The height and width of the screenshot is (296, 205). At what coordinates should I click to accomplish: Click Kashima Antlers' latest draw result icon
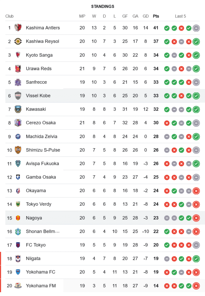click(x=196, y=28)
